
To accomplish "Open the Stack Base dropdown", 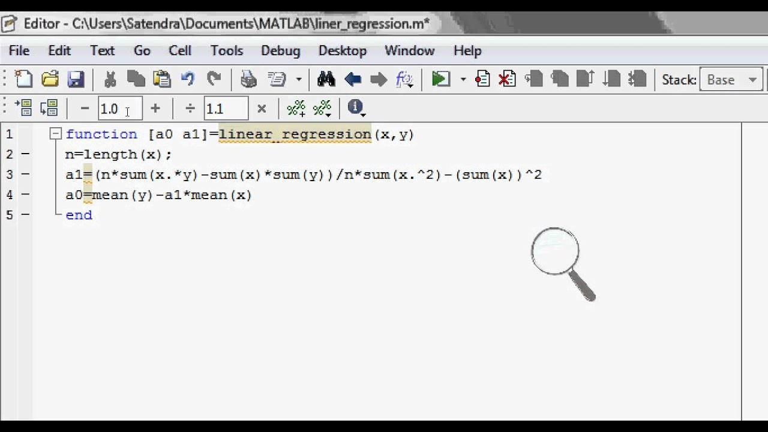I will (731, 79).
